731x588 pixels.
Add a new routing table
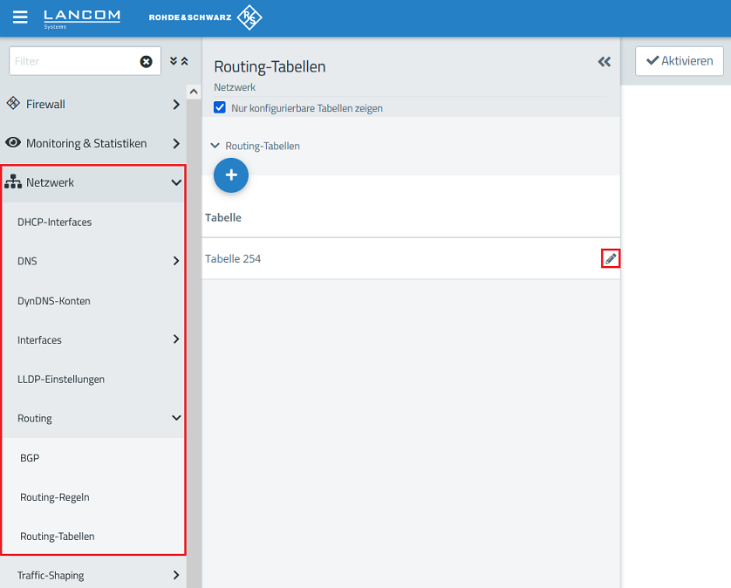click(x=231, y=175)
